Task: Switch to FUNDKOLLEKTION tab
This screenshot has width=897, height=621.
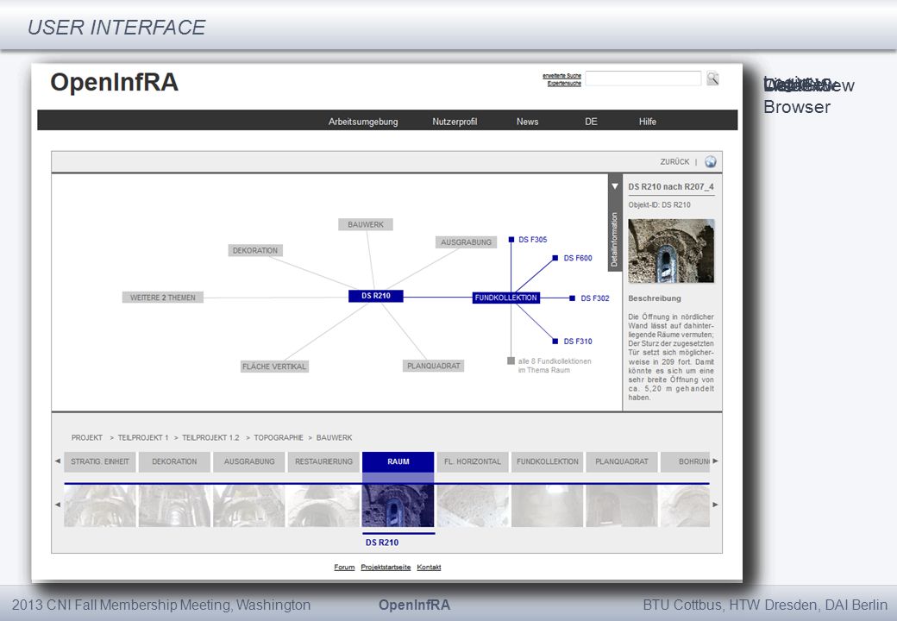Action: click(548, 461)
